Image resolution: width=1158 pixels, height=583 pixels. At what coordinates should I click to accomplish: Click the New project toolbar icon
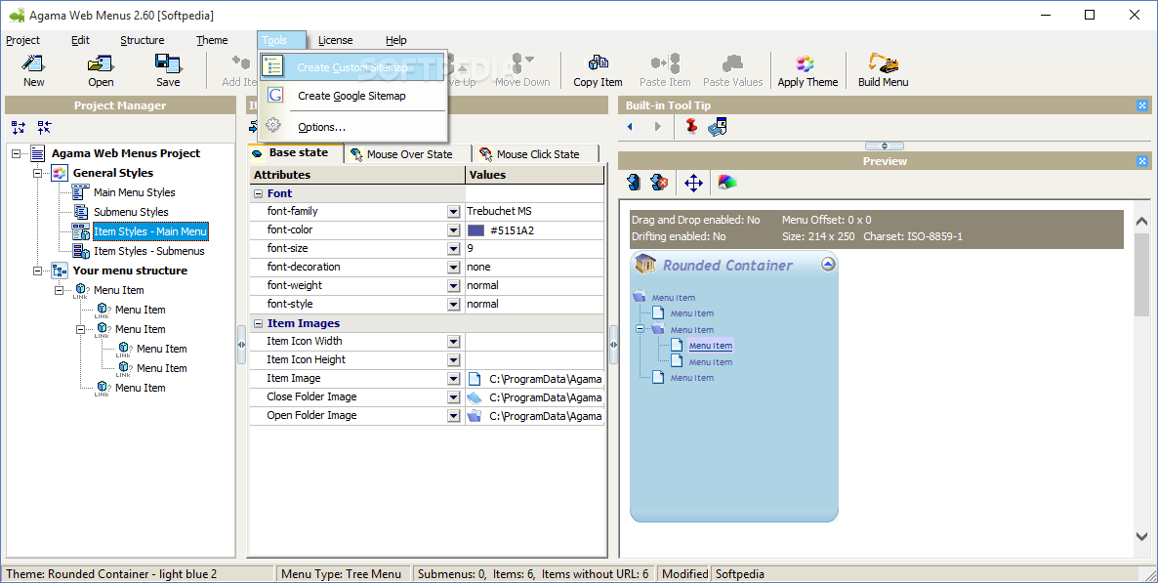[x=33, y=64]
